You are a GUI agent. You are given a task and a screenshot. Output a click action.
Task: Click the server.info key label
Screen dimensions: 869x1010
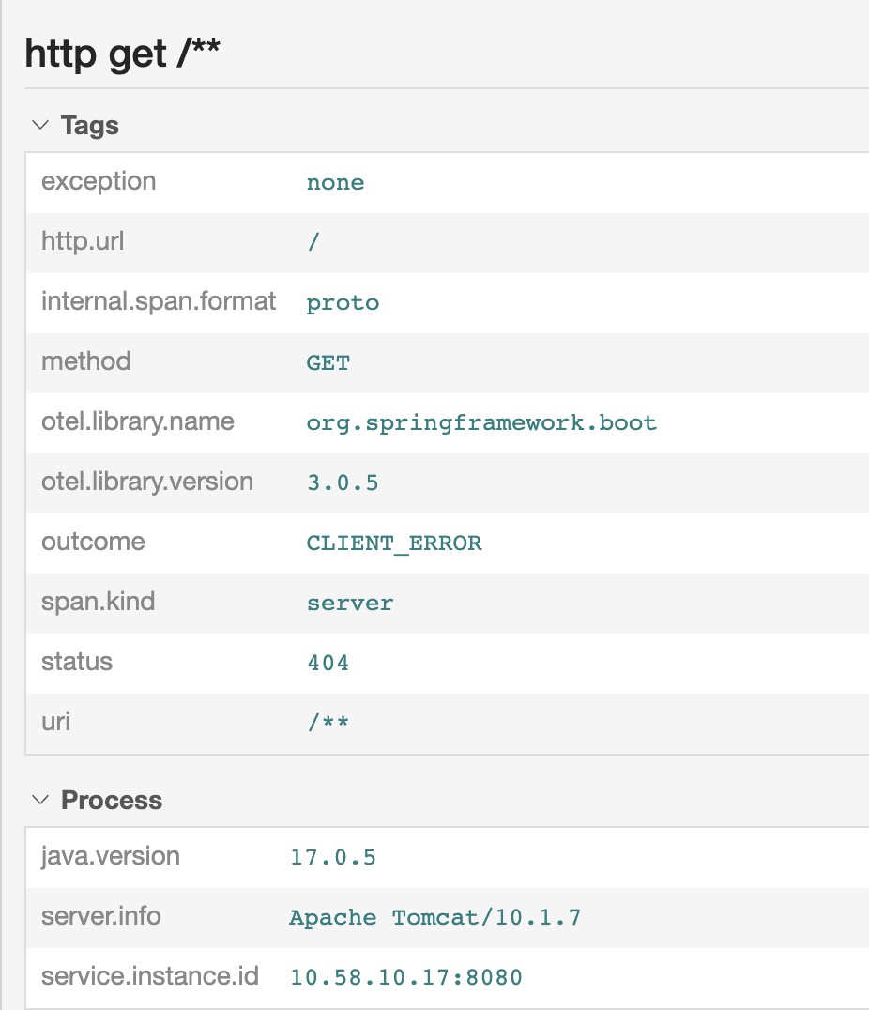(x=101, y=916)
